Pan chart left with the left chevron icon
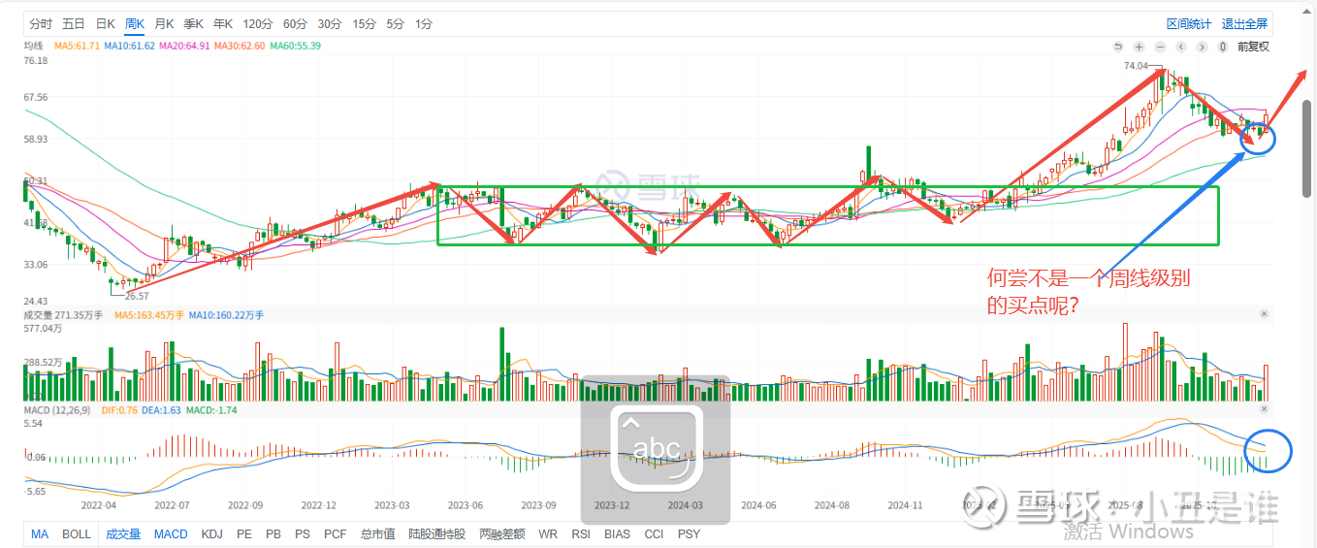This screenshot has width=1317, height=548. click(1181, 47)
